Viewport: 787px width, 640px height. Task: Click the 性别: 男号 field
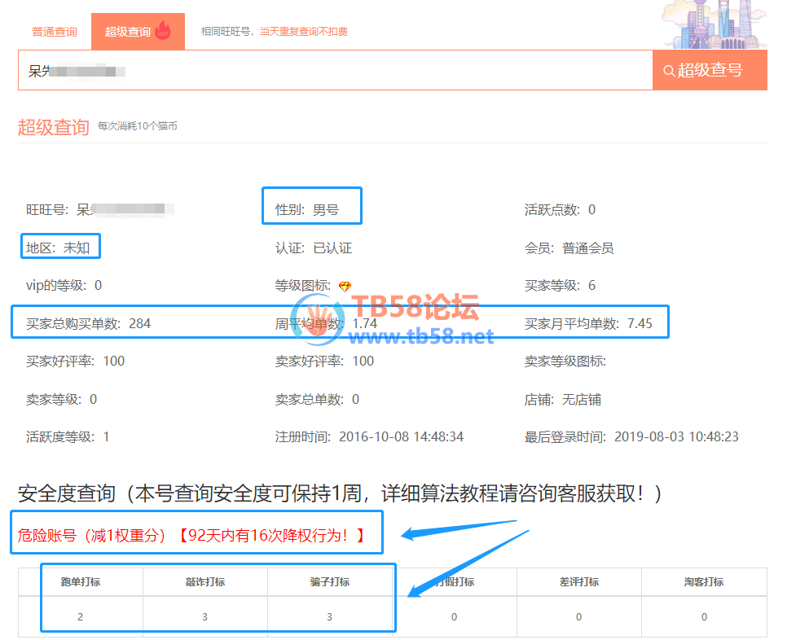point(306,210)
